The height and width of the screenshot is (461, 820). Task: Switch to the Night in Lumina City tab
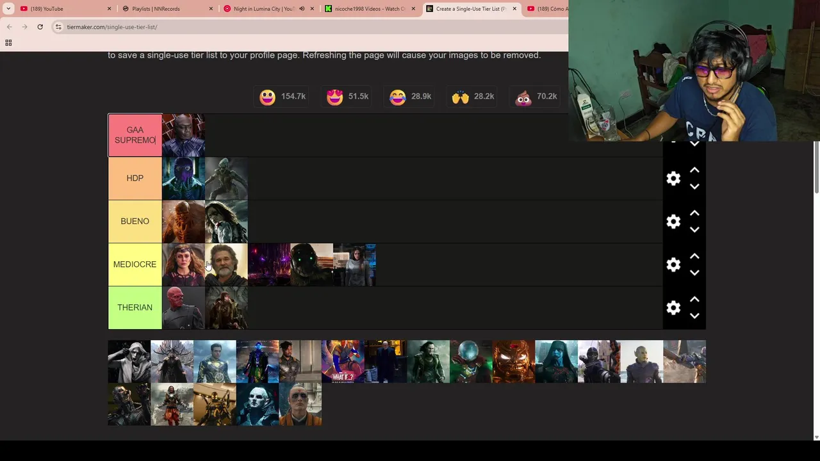263,9
